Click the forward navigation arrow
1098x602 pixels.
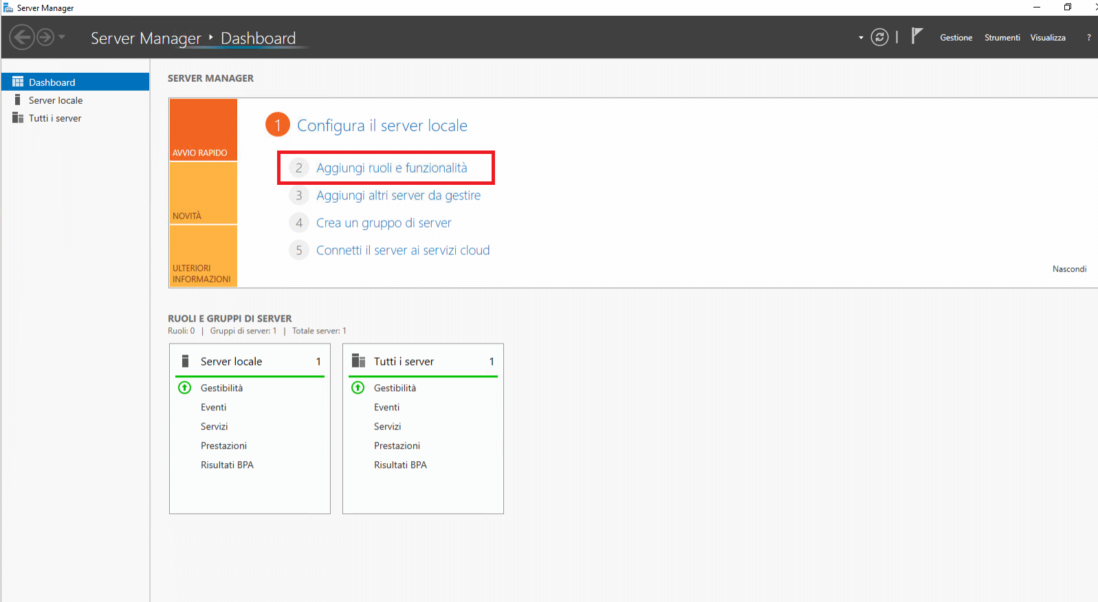click(x=45, y=37)
